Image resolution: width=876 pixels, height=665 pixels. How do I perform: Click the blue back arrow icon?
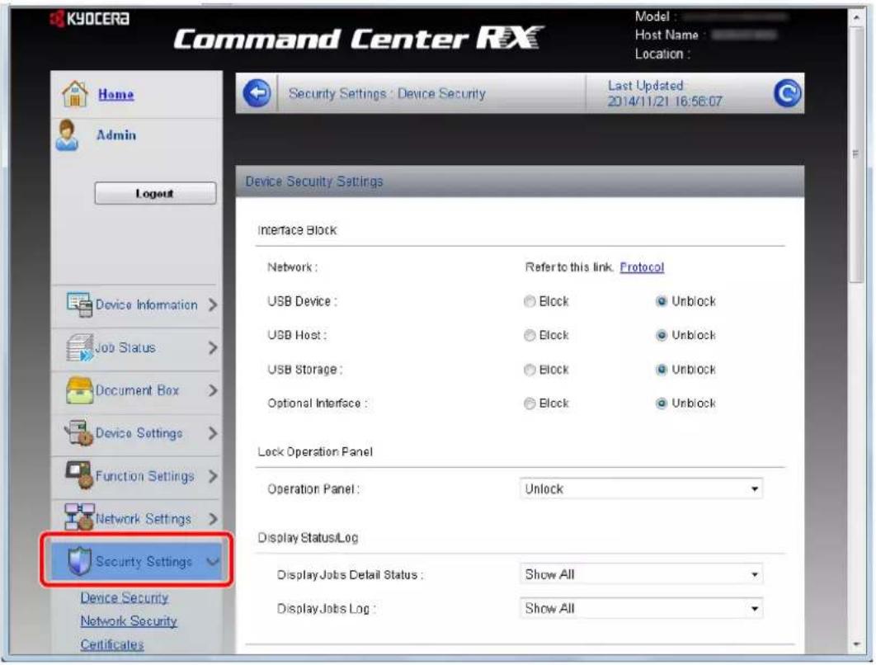tap(257, 92)
